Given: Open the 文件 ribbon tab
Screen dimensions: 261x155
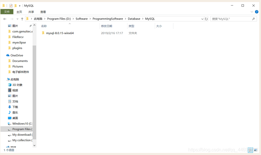Looking at the screenshot, I should tap(7, 12).
